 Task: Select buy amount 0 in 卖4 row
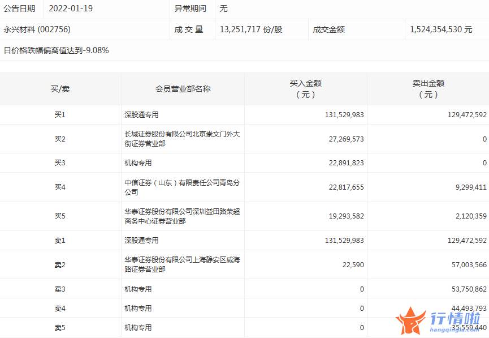click(362, 309)
